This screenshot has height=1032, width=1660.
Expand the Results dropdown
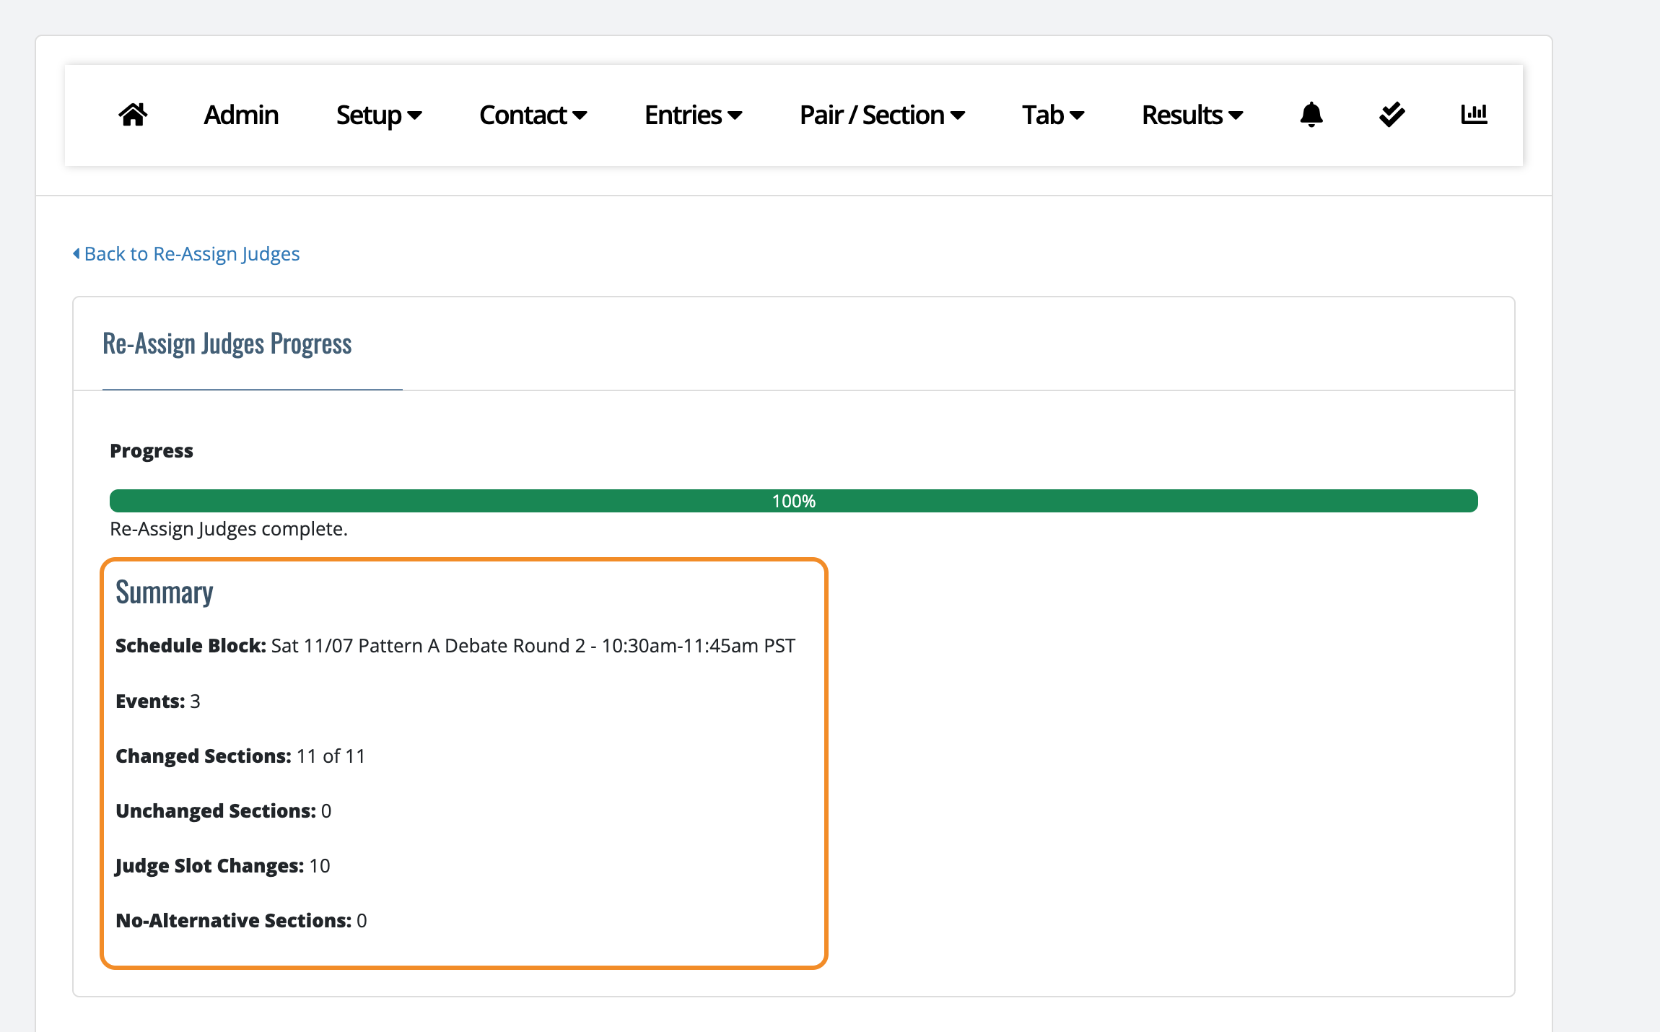pyautogui.click(x=1192, y=115)
